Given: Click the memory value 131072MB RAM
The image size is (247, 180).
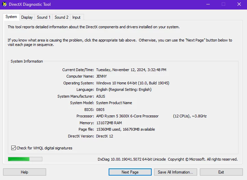Looking at the screenshot, I should 109,123.
